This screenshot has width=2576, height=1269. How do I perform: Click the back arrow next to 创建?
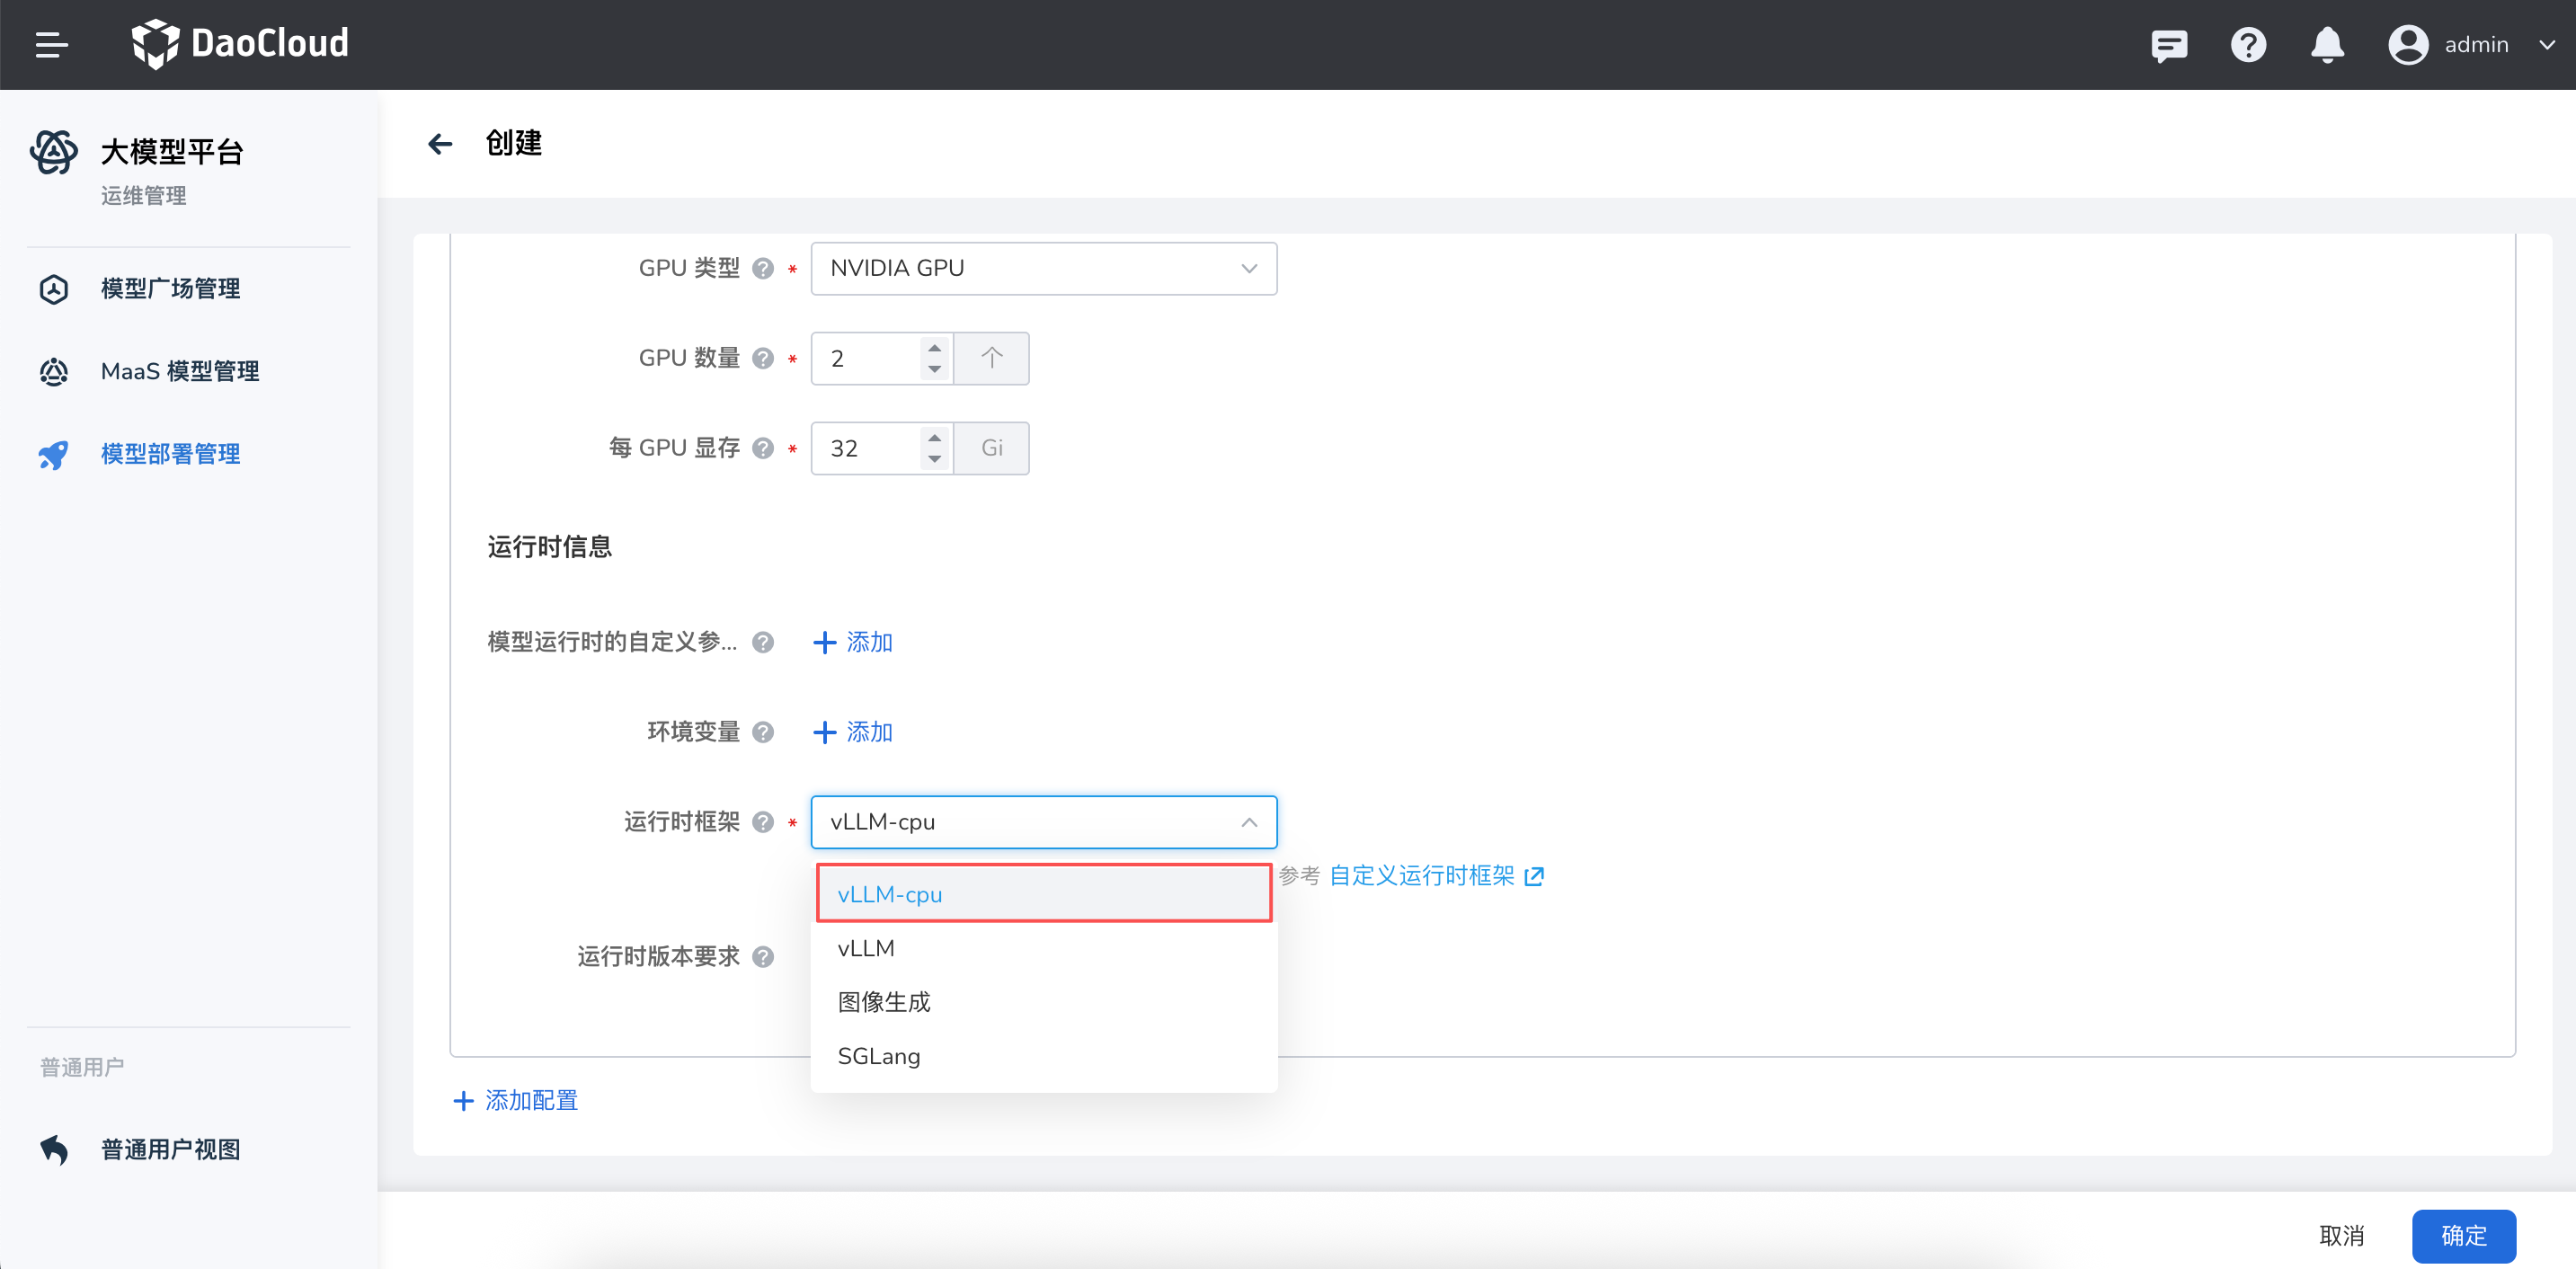coord(440,144)
